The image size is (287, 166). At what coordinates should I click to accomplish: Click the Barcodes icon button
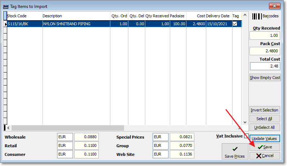click(265, 16)
